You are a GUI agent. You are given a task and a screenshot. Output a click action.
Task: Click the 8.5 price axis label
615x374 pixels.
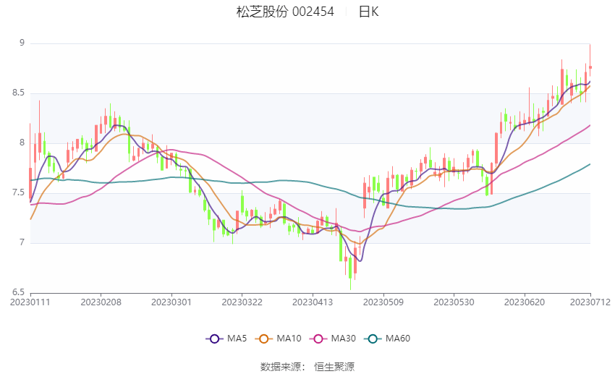click(x=17, y=93)
